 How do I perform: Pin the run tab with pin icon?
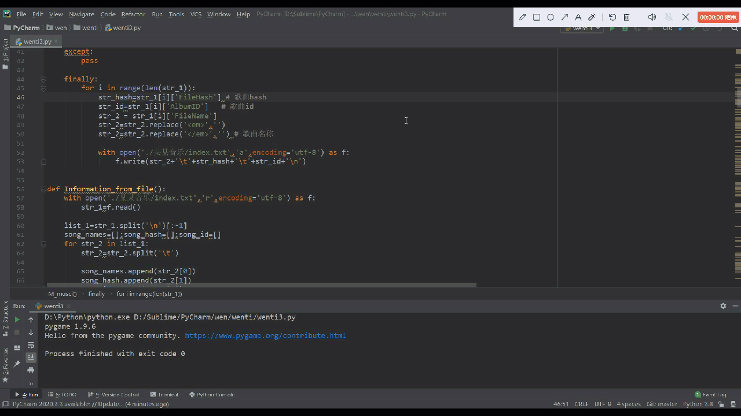(x=17, y=363)
